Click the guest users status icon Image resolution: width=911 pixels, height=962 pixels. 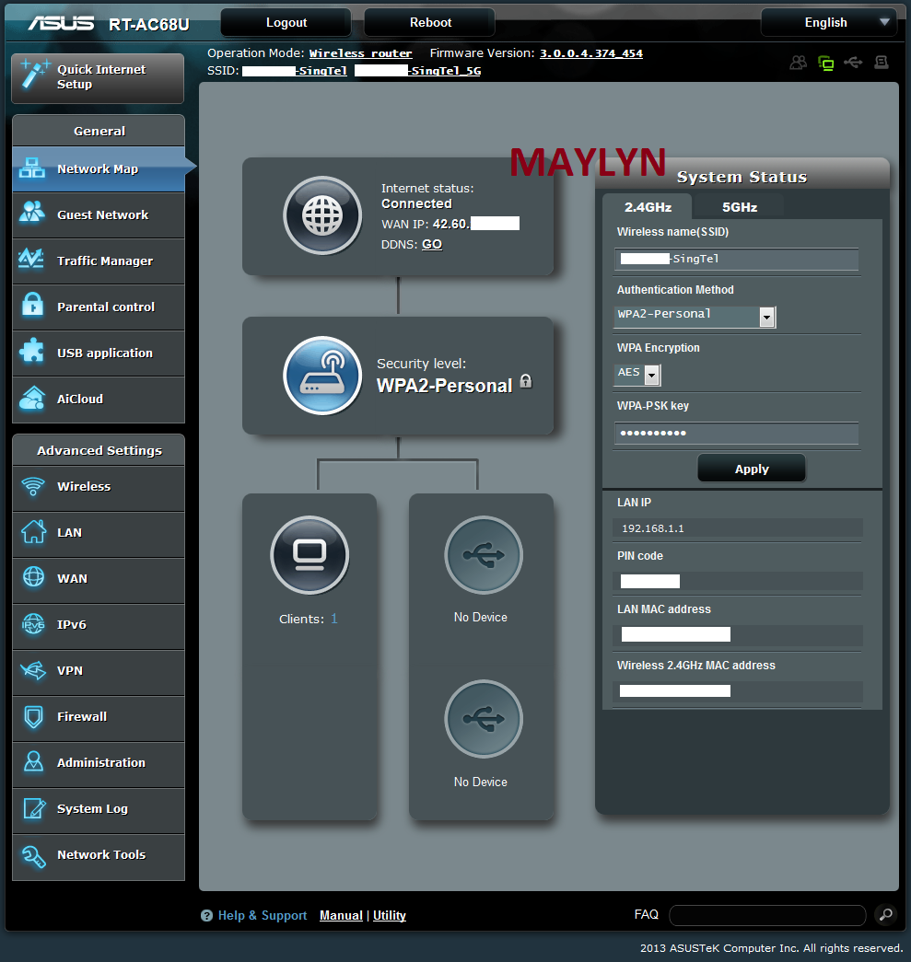click(798, 63)
